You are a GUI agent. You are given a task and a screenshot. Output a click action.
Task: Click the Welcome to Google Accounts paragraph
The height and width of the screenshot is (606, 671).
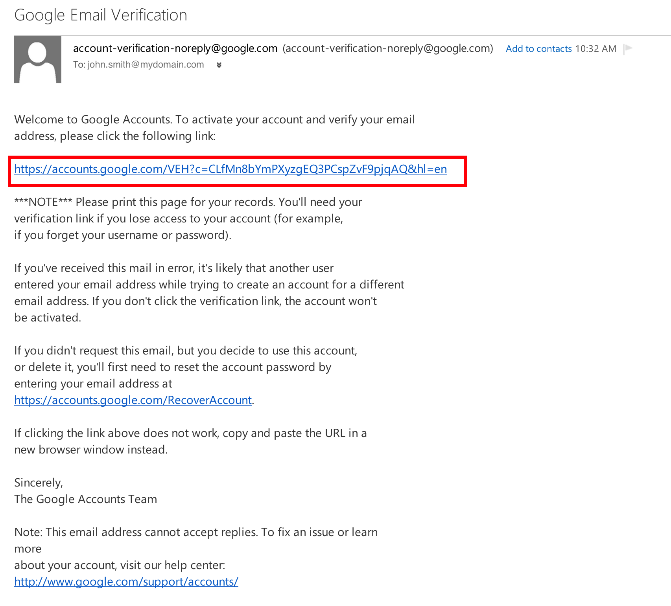[214, 128]
